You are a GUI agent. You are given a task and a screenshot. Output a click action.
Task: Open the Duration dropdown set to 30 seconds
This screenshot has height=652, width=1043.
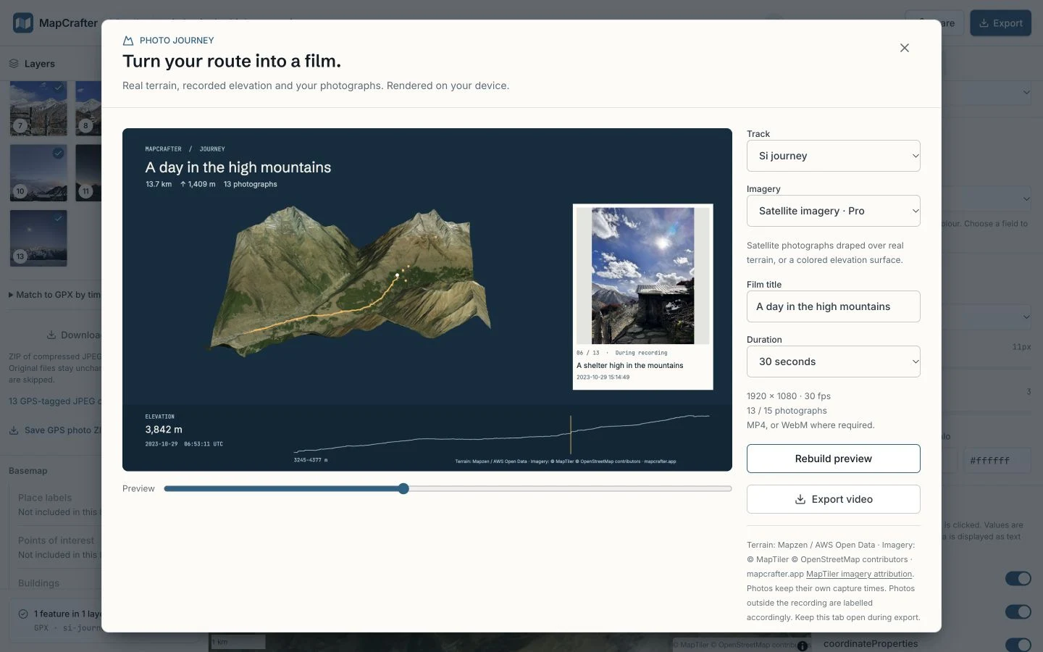click(x=833, y=361)
